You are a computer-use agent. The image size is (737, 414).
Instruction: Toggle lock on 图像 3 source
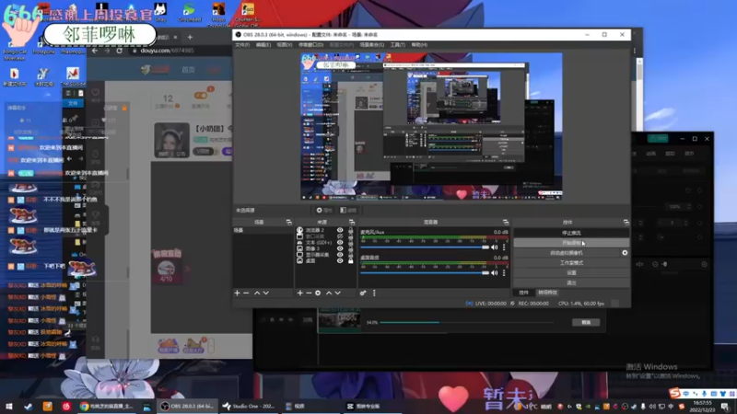tap(351, 248)
